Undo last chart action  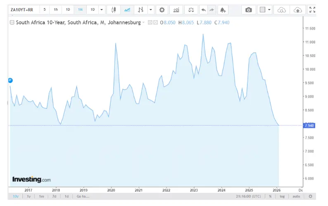tap(203, 10)
